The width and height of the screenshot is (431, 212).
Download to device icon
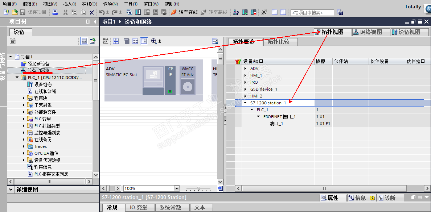point(138,12)
